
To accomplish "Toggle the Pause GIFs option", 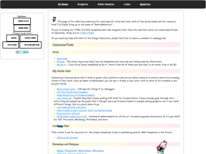I will pos(22,21).
